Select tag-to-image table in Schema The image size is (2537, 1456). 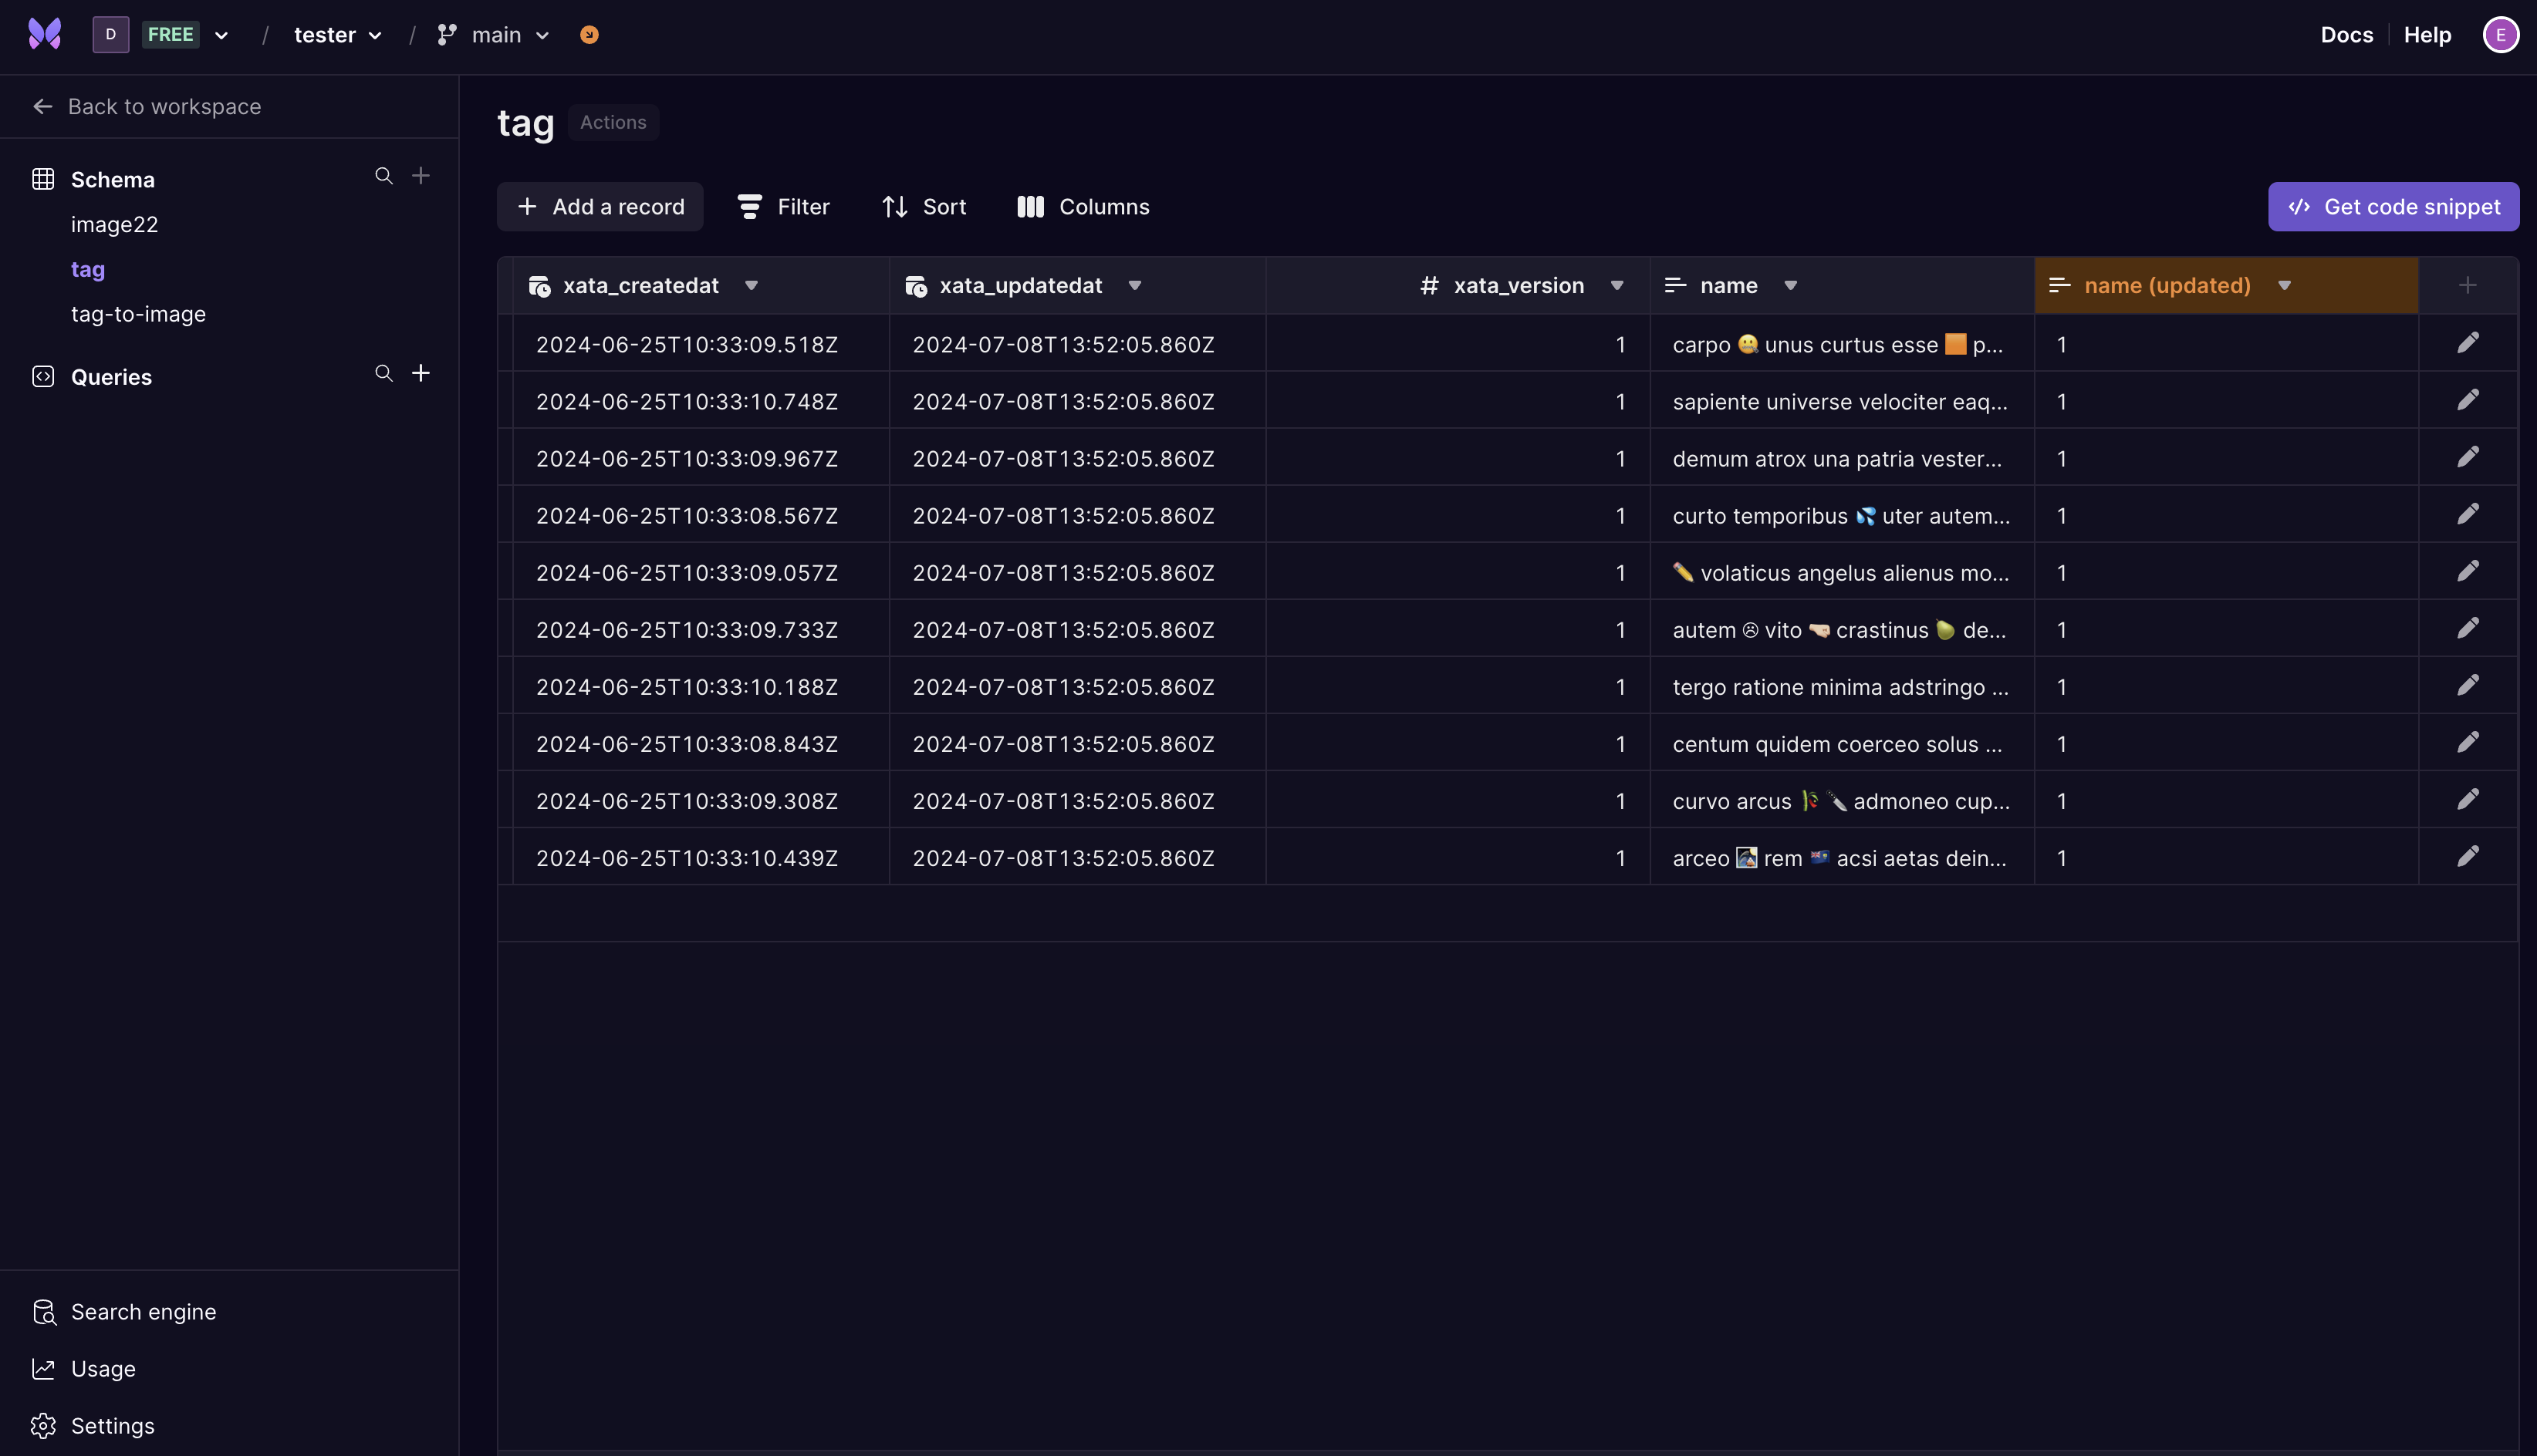[138, 314]
